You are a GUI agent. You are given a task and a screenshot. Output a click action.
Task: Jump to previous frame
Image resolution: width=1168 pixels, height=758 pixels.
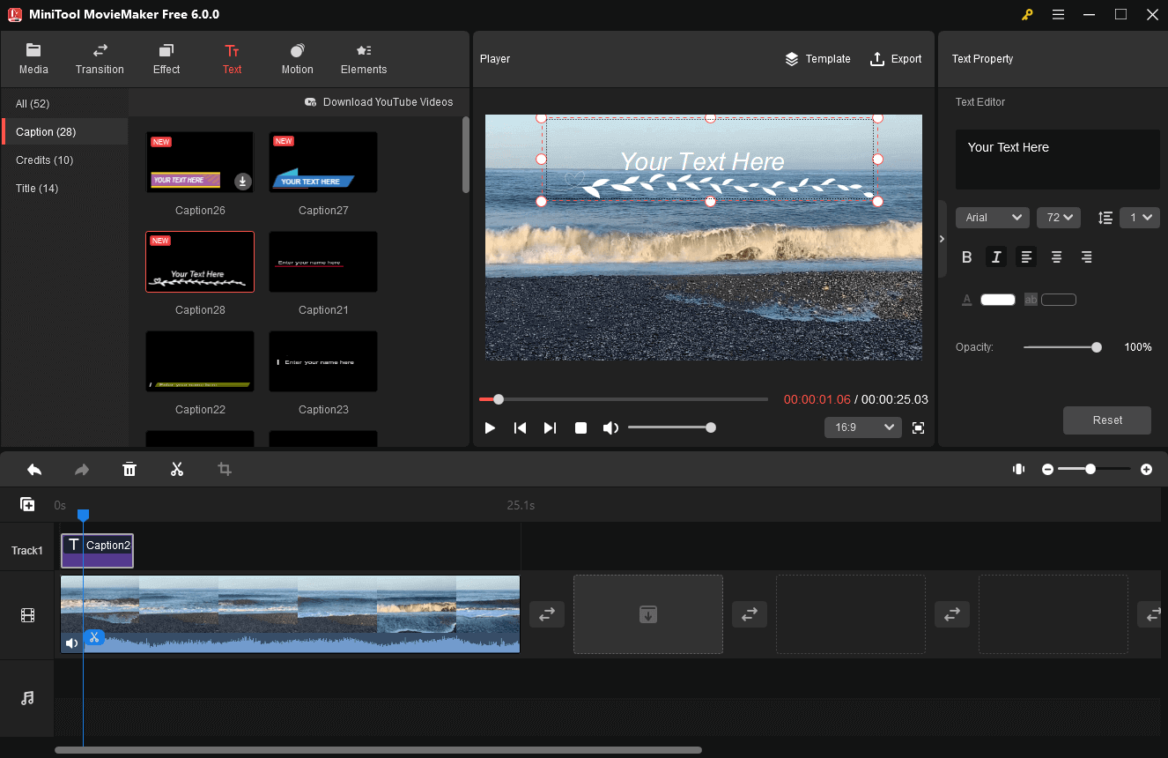tap(520, 427)
